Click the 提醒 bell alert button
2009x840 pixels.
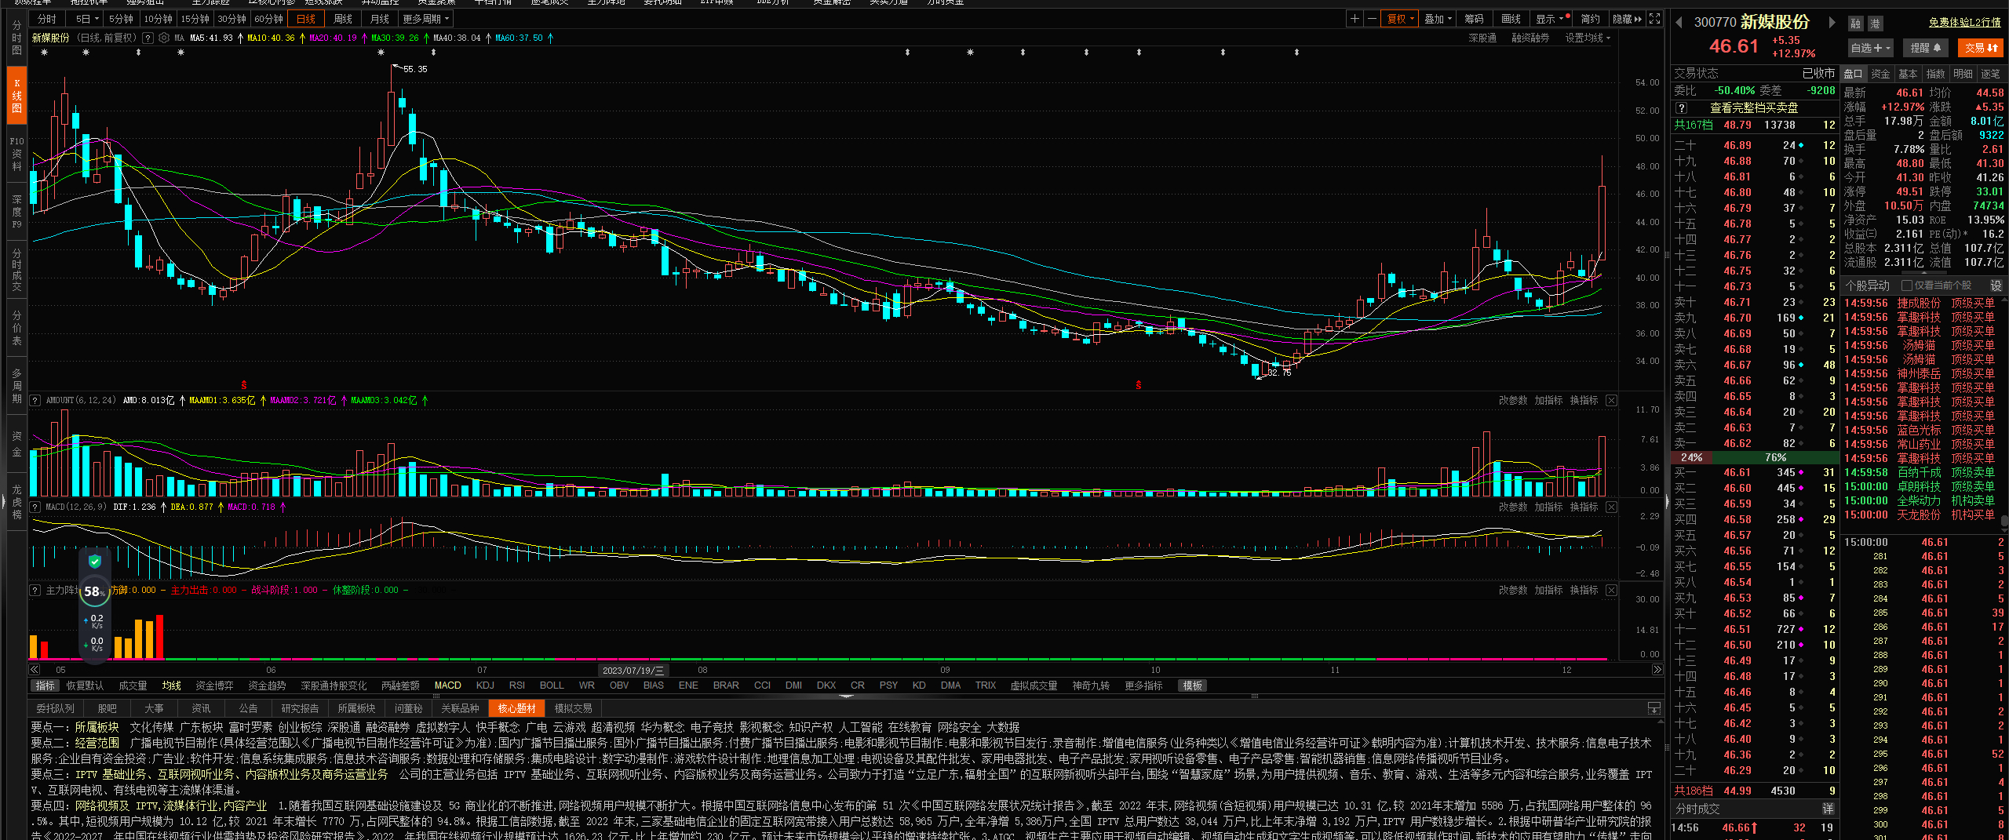click(1926, 48)
